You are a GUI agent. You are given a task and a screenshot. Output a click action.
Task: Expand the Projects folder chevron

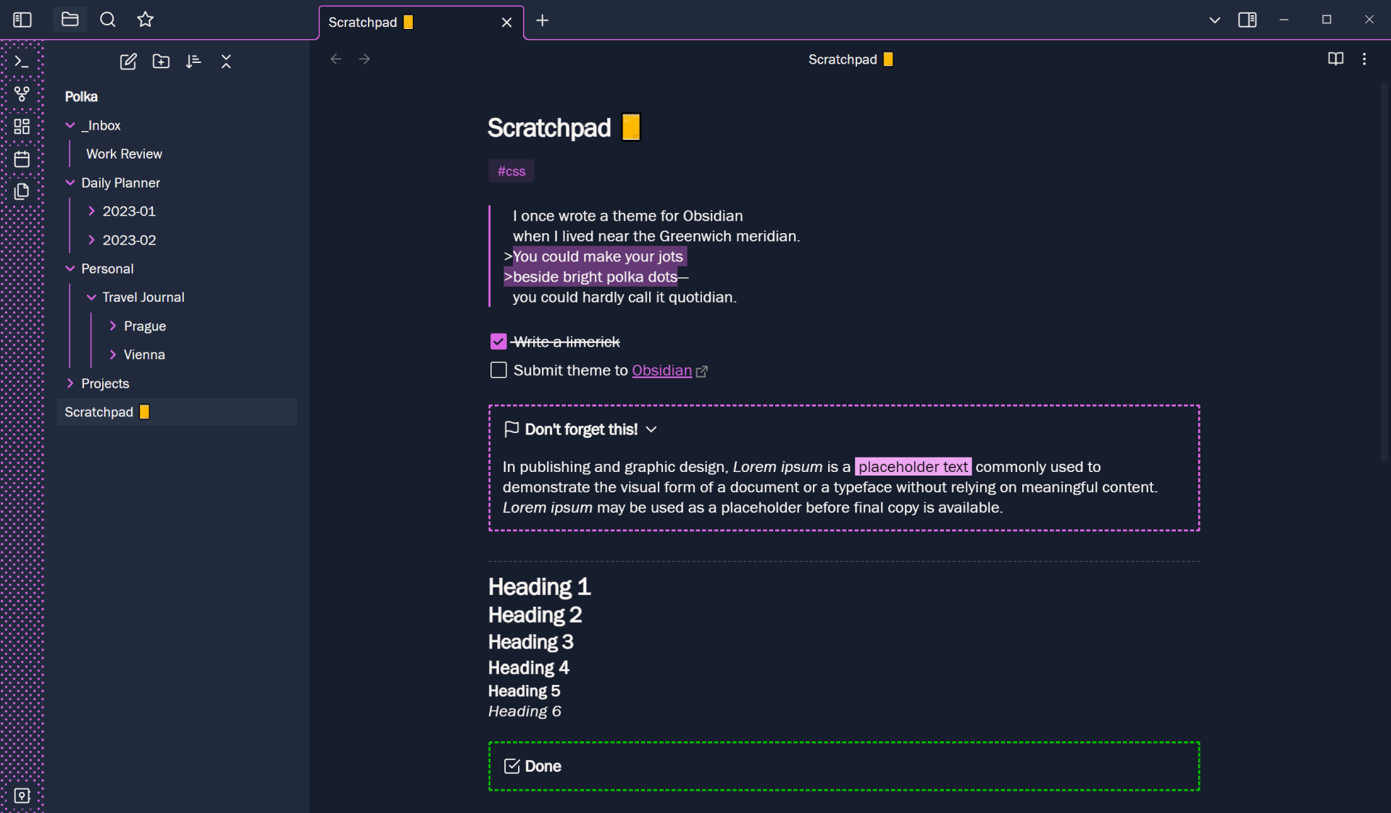(70, 383)
